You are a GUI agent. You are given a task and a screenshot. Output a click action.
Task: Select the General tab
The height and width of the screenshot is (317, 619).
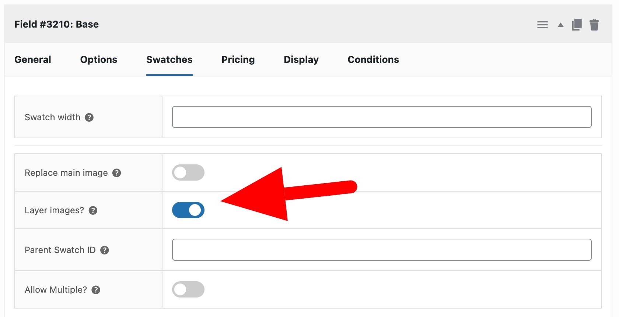32,59
